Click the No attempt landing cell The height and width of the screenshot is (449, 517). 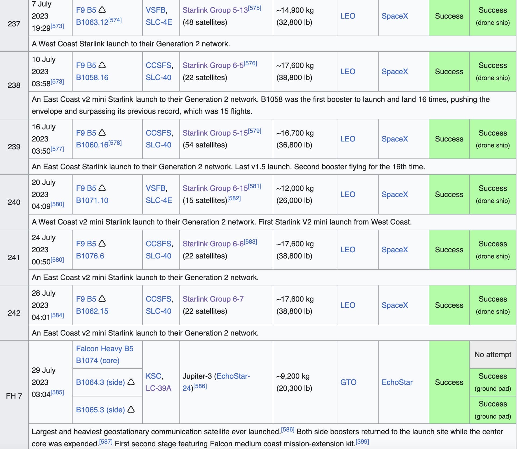[x=492, y=354]
